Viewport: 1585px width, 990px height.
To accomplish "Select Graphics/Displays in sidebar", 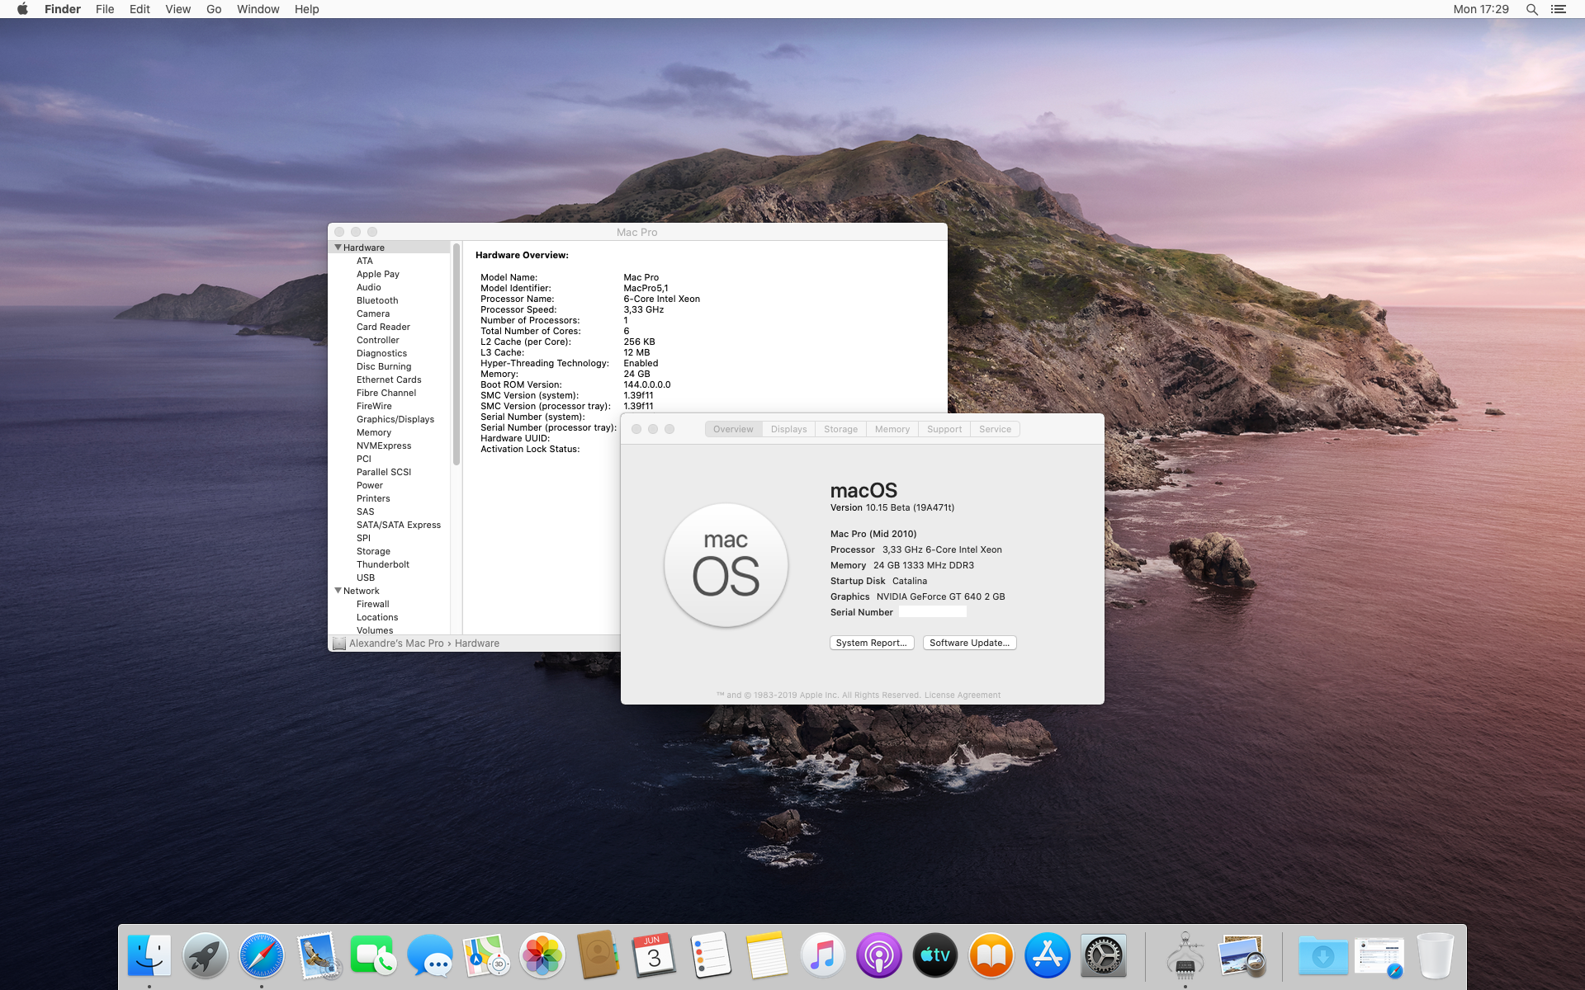I will pyautogui.click(x=395, y=419).
